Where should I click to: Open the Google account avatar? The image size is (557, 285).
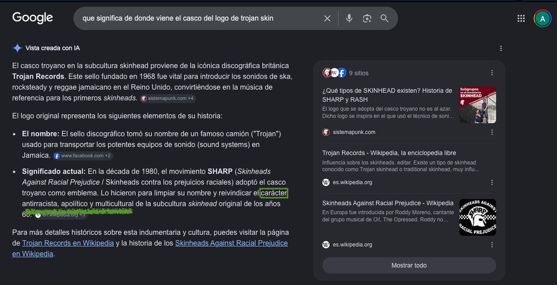click(542, 18)
